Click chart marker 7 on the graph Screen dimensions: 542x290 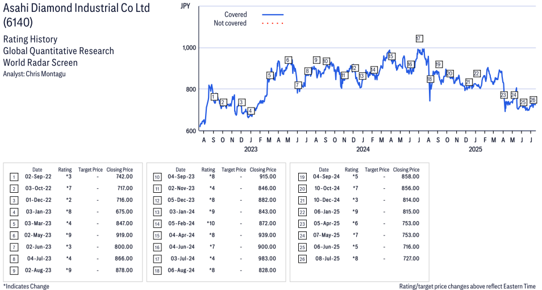click(298, 85)
